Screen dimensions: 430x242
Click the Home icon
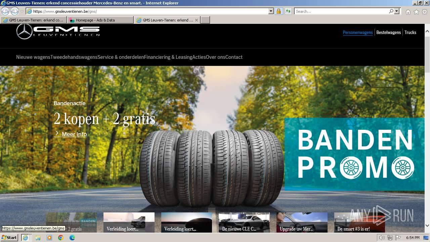(408, 12)
